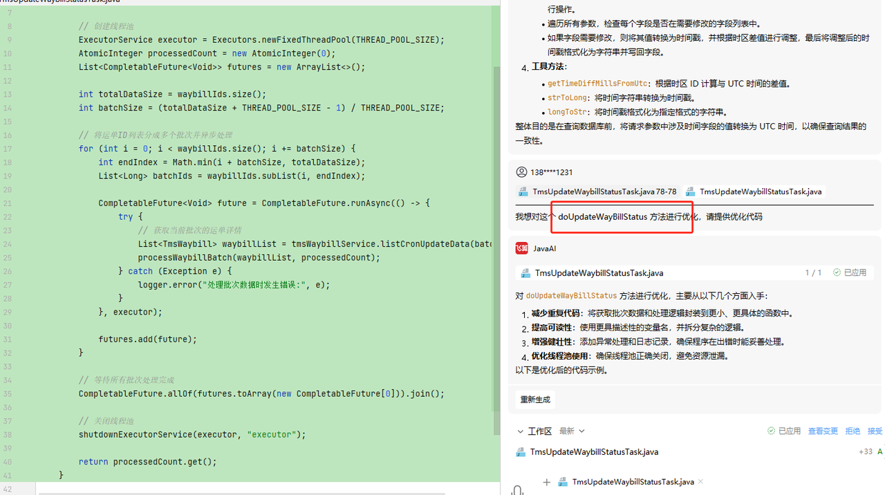This screenshot has height=495, width=885.
Task: Open the applied file row showing 1 / 1
Action: pos(694,273)
